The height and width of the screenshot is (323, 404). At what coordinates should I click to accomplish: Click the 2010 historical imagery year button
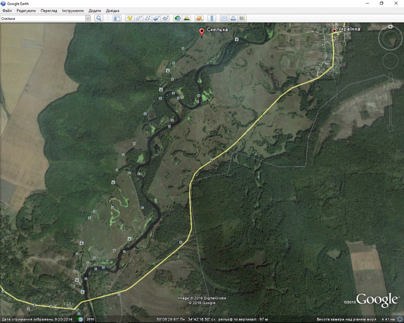click(90, 319)
